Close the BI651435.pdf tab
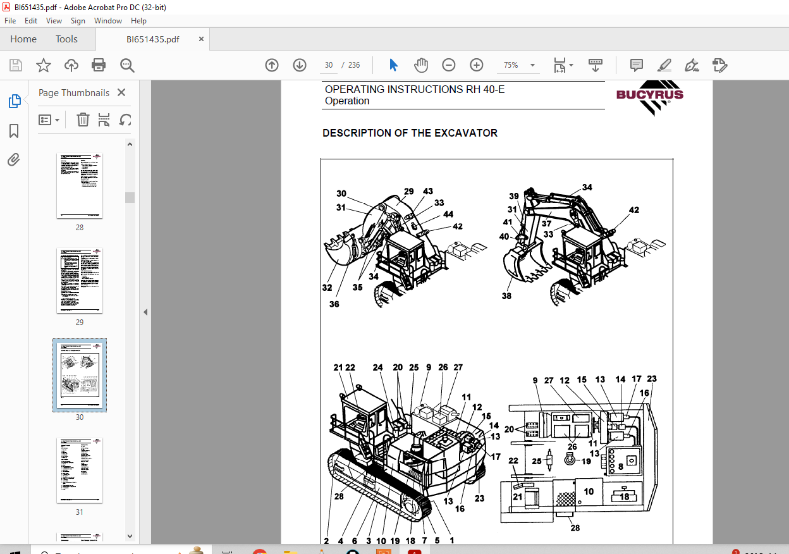Screen dimensions: 789x554 pyautogui.click(x=201, y=39)
